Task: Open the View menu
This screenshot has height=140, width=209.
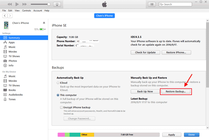Action: coord(17,10)
